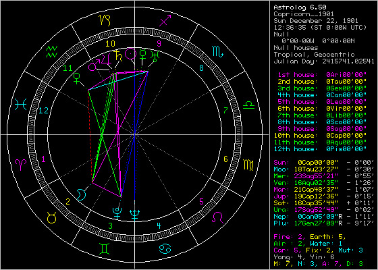Click 'Fire: 2, Earth: 5,' element line

click(310, 237)
